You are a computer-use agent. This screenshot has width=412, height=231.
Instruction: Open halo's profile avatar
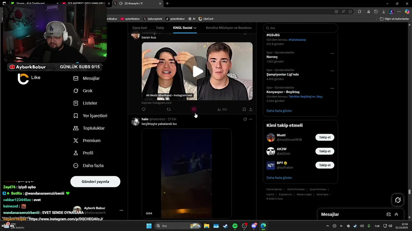[x=136, y=121]
